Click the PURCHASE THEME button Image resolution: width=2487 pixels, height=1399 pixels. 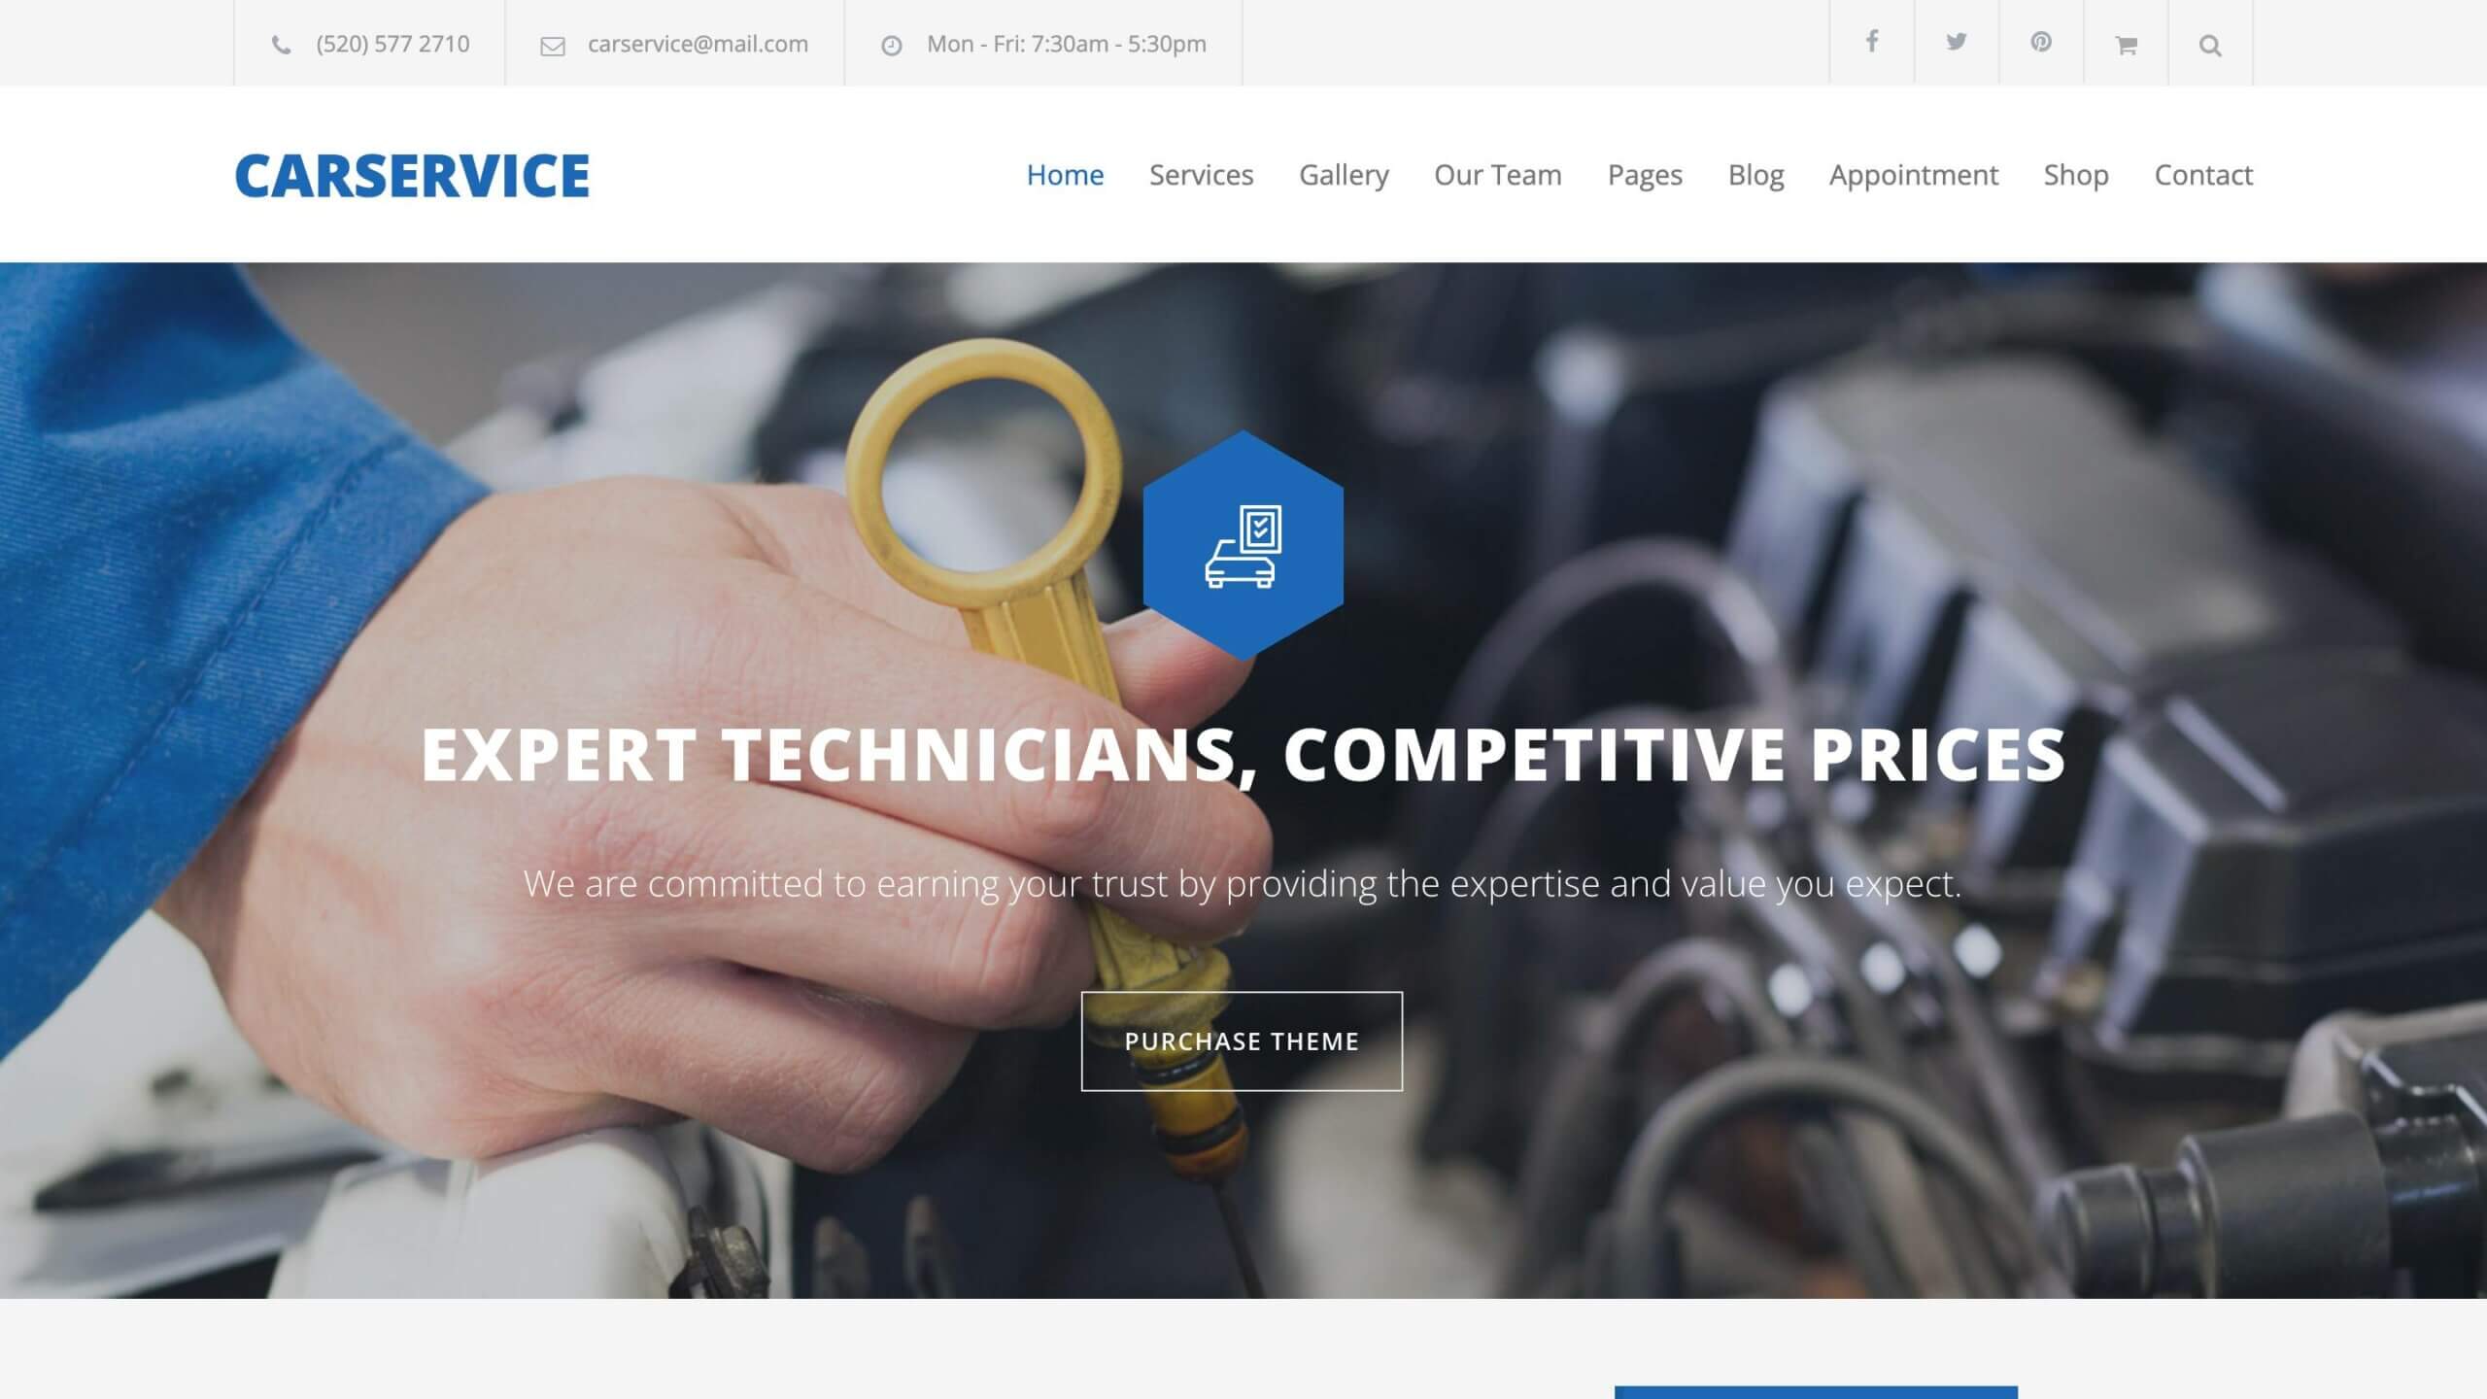[x=1242, y=1041]
